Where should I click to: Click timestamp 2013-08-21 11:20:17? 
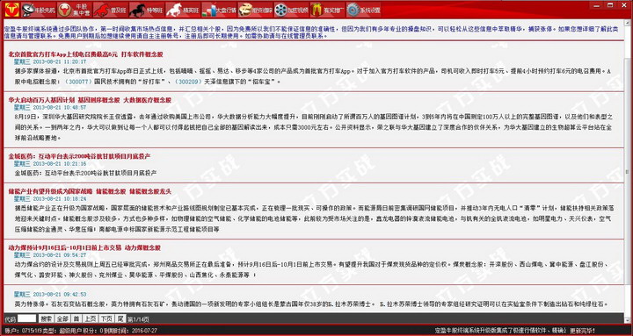(x=60, y=62)
